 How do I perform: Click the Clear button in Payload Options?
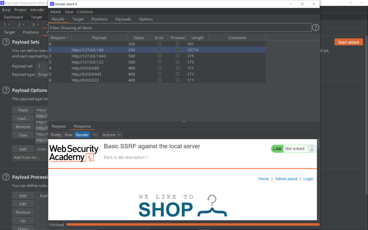coord(23,135)
